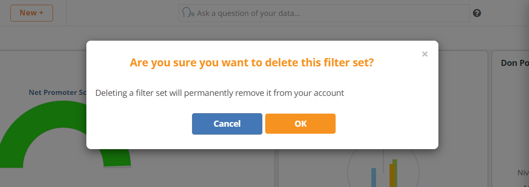Open the help question mark icon
Viewport: 529px width, 187px height.
click(477, 13)
